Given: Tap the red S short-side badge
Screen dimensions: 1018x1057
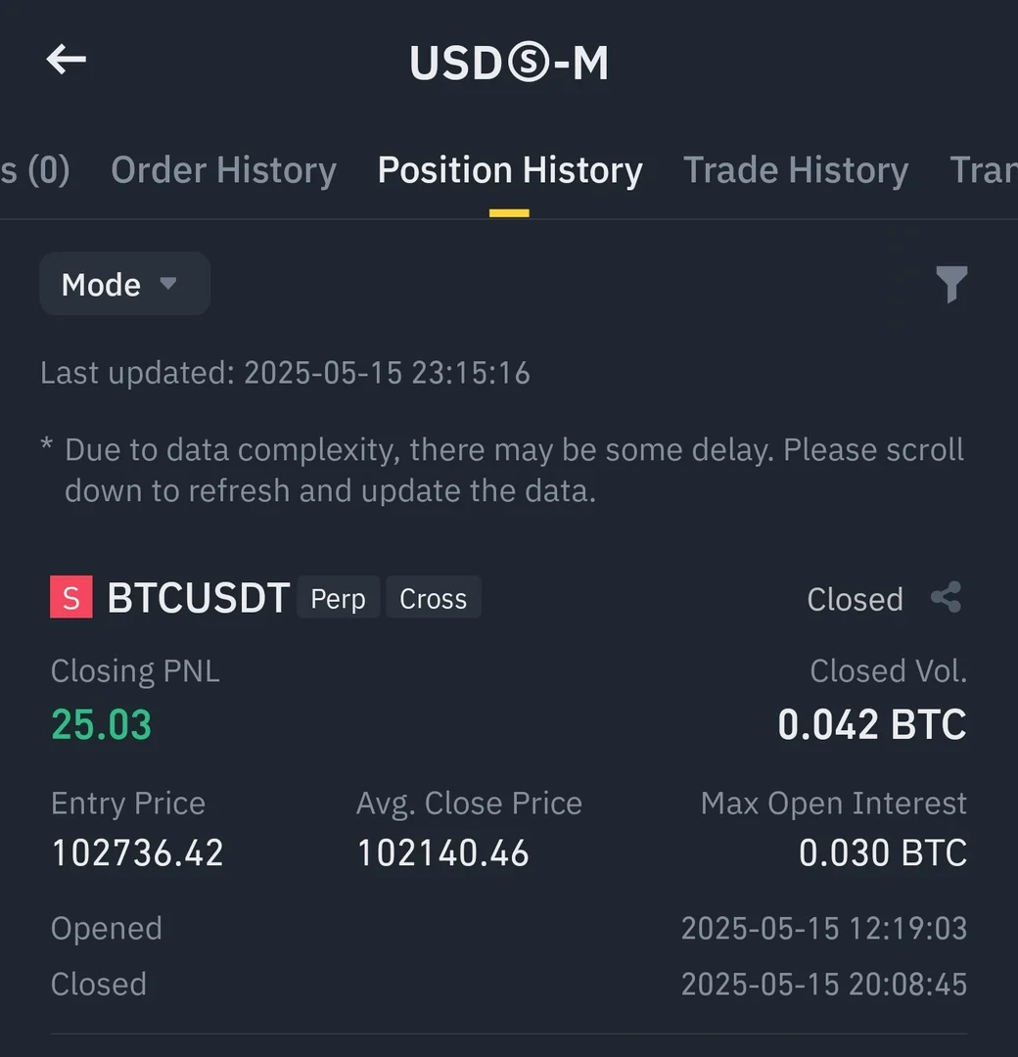Looking at the screenshot, I should [71, 598].
